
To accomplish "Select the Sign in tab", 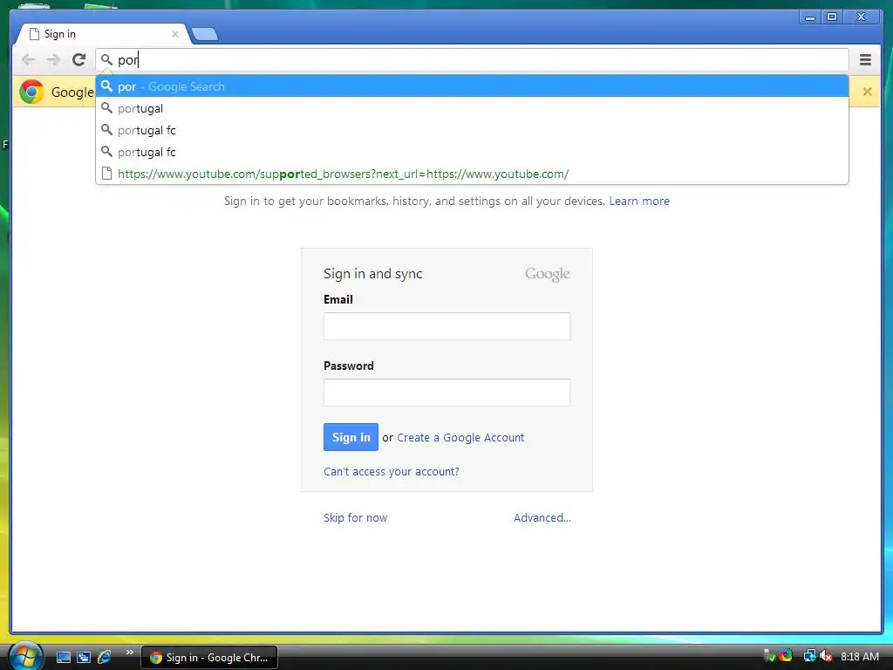I will 103,34.
